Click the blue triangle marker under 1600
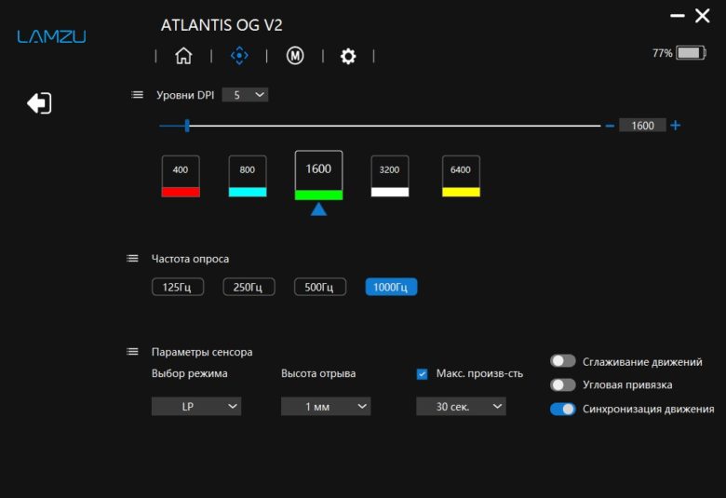The width and height of the screenshot is (726, 498). 318,209
